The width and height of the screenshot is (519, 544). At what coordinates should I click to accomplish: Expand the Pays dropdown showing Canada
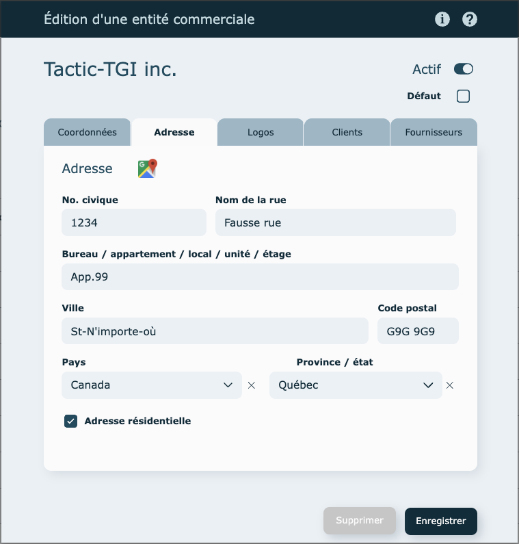[151, 385]
